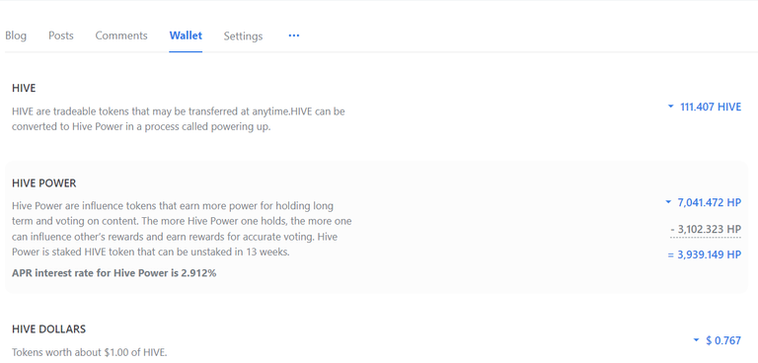Click the HIVE POWER section heading
This screenshot has height=363, width=758.
point(44,183)
